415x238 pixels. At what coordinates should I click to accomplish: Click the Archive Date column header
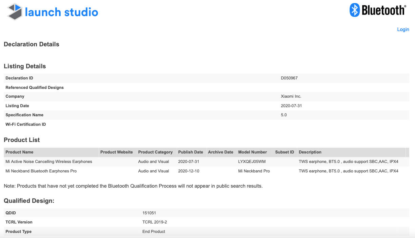pyautogui.click(x=221, y=152)
